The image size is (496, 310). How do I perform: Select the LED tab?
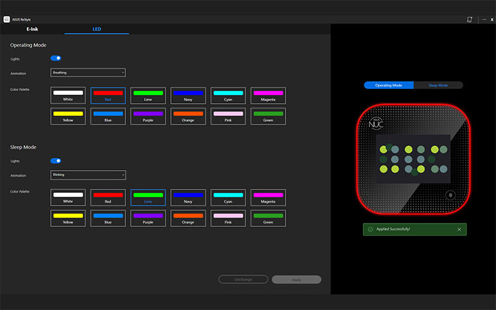click(97, 29)
